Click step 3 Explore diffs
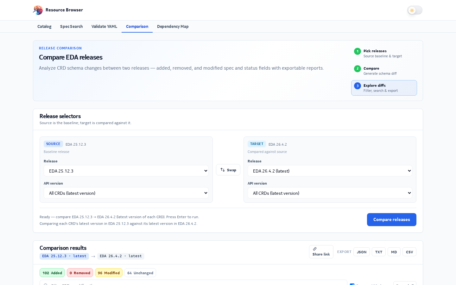 [384, 88]
